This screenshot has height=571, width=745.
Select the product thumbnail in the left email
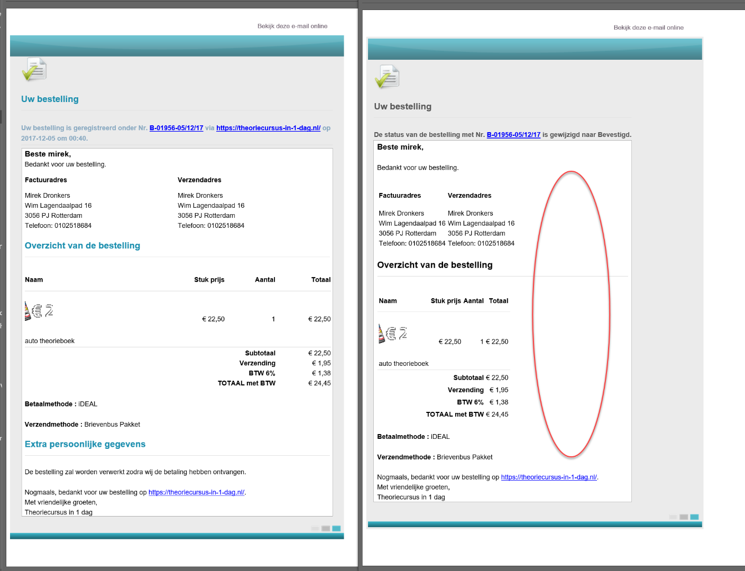point(39,311)
